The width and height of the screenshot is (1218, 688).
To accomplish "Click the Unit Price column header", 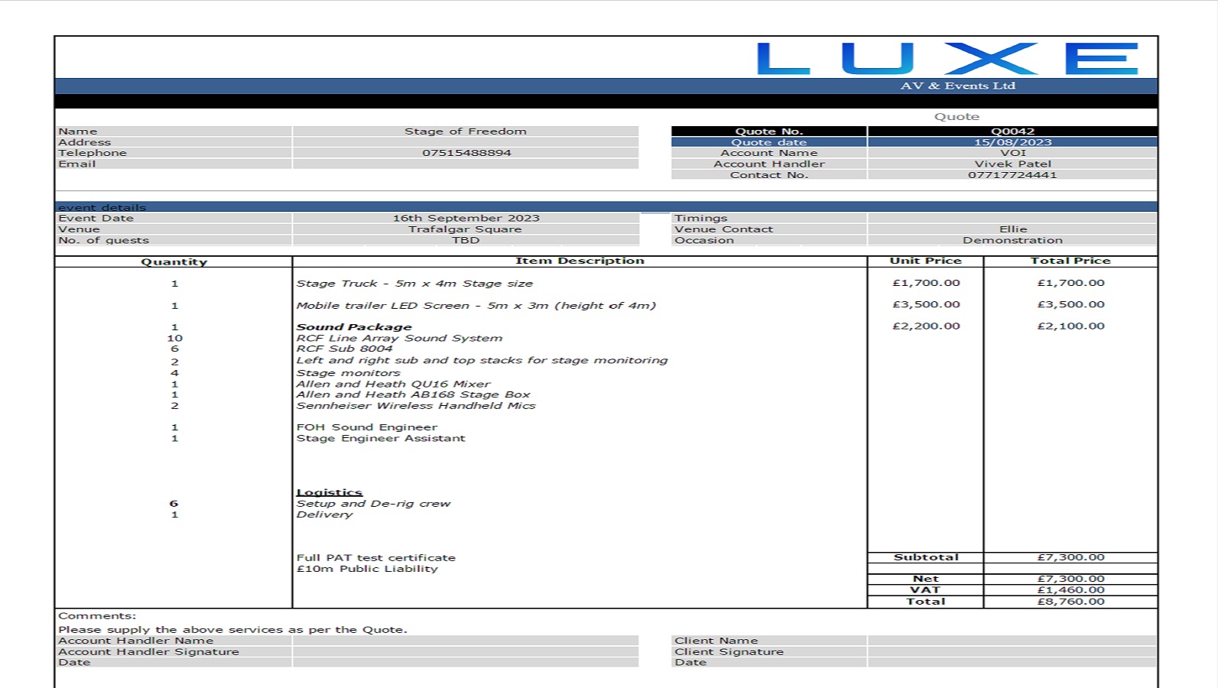I will point(925,261).
